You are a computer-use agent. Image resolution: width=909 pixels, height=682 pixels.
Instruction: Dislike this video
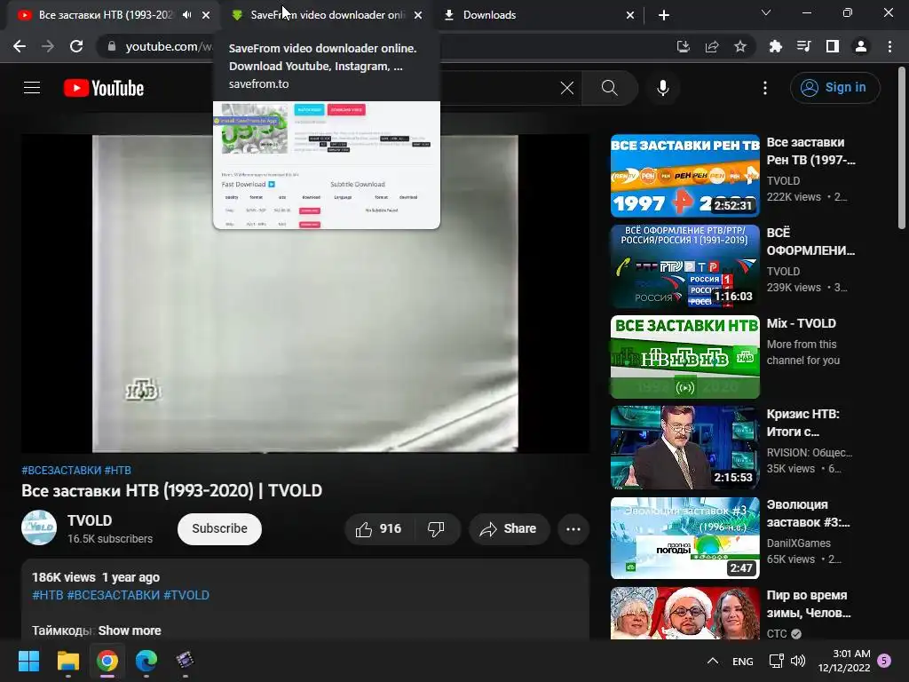click(437, 529)
